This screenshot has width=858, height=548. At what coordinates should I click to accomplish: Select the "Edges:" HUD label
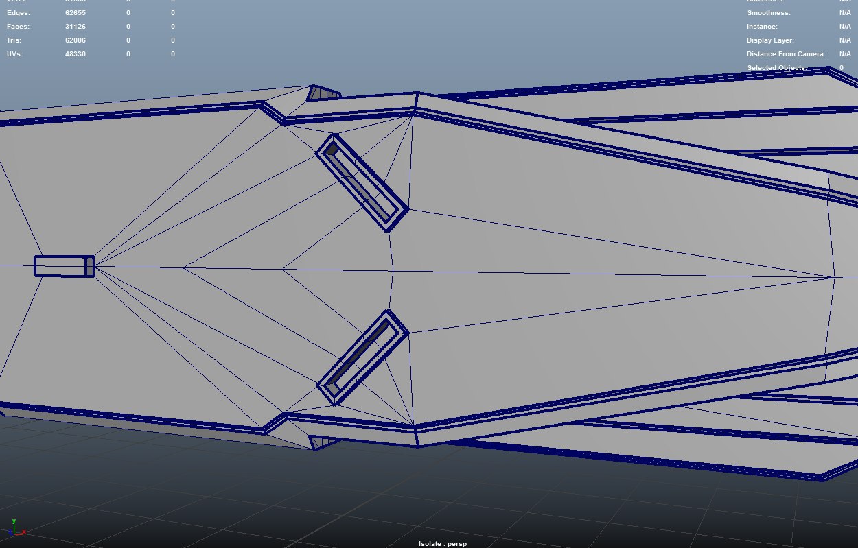[x=18, y=13]
